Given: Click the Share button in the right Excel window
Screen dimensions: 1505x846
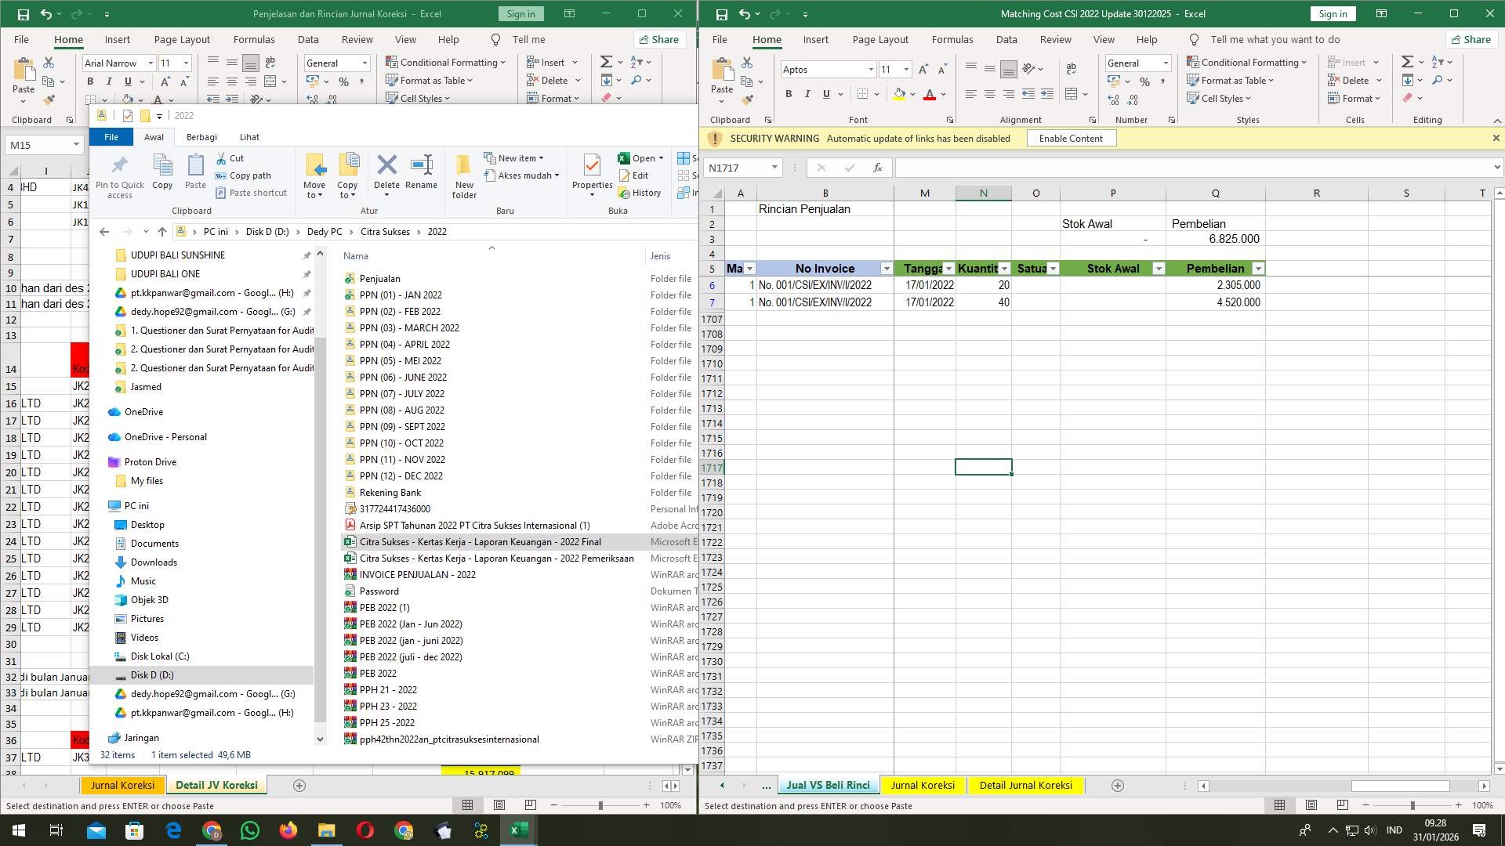Looking at the screenshot, I should click(1471, 39).
